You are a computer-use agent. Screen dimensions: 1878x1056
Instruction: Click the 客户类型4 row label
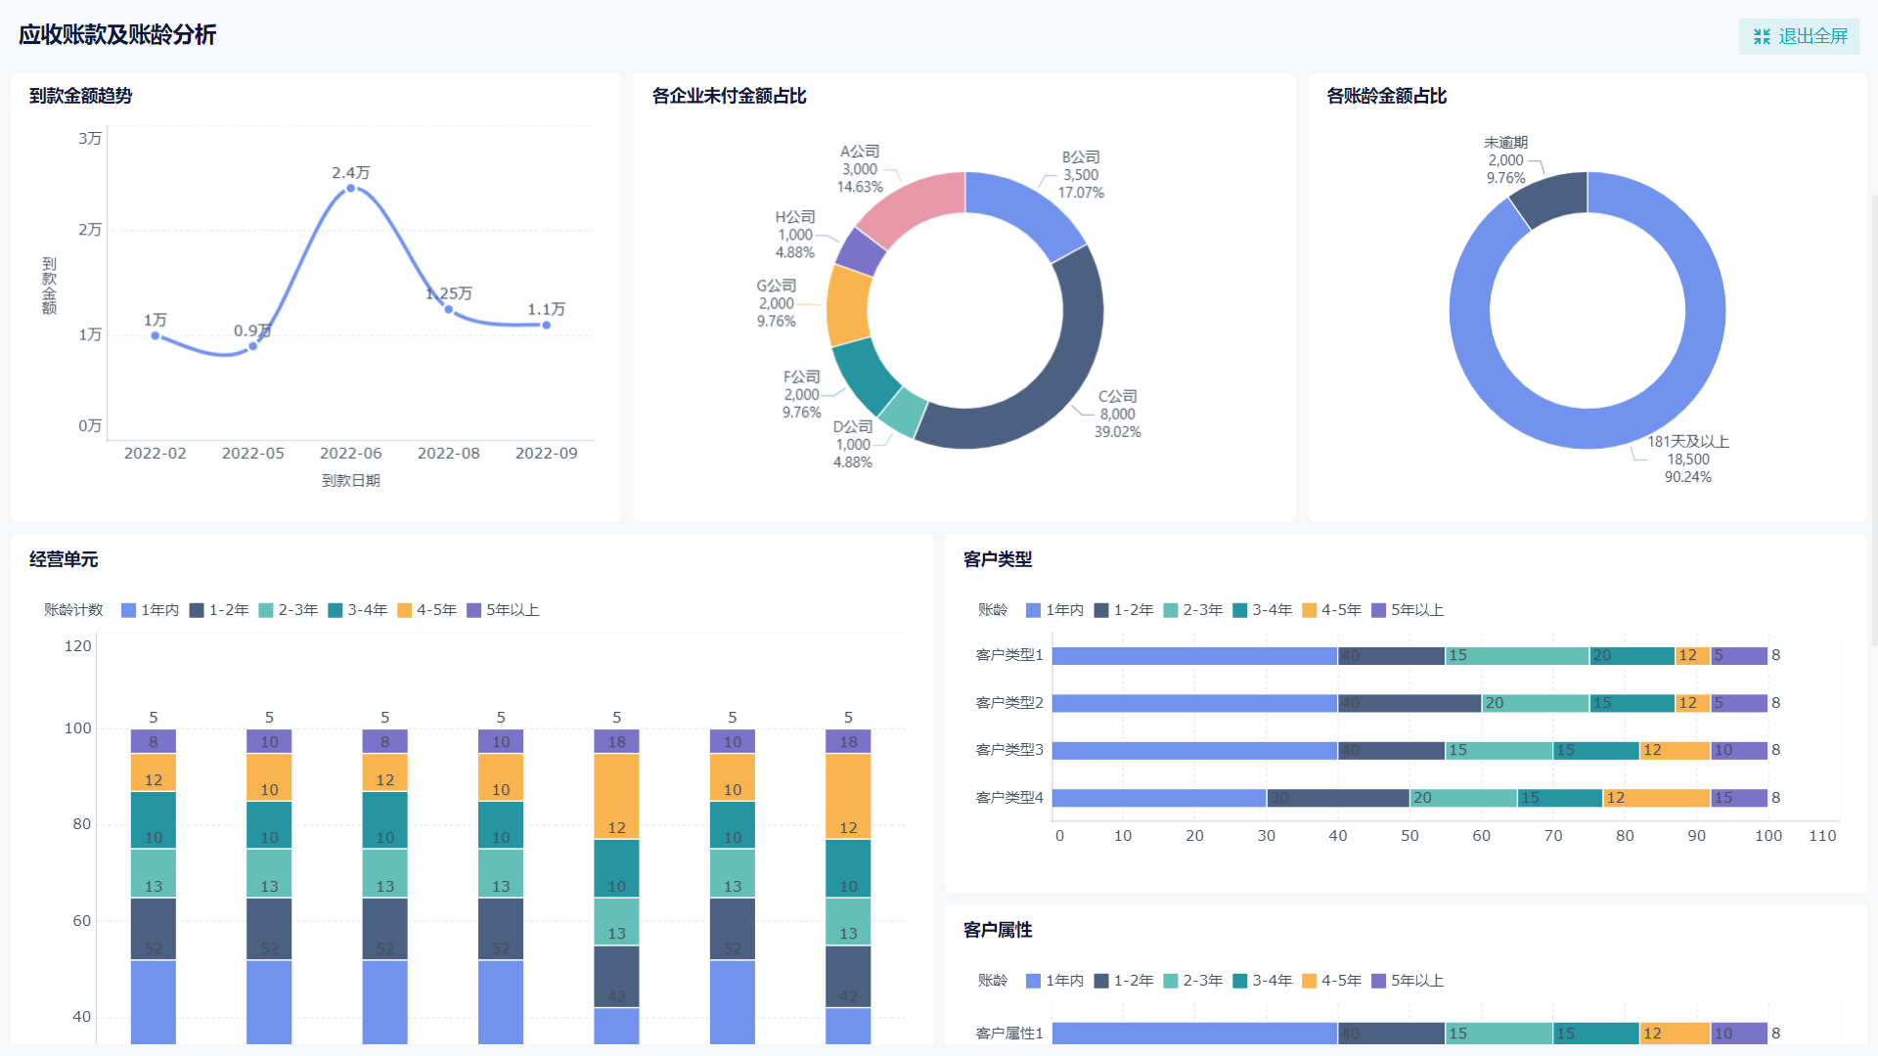(x=1009, y=798)
